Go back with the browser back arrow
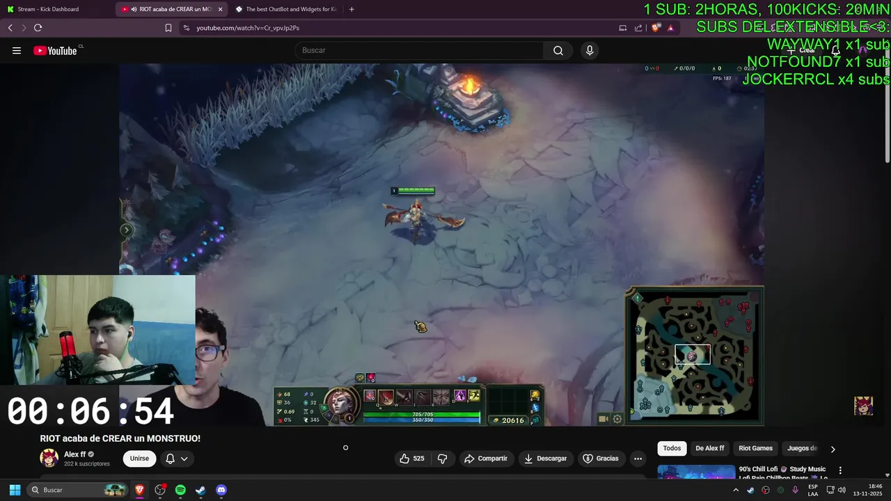This screenshot has height=501, width=891. [10, 28]
